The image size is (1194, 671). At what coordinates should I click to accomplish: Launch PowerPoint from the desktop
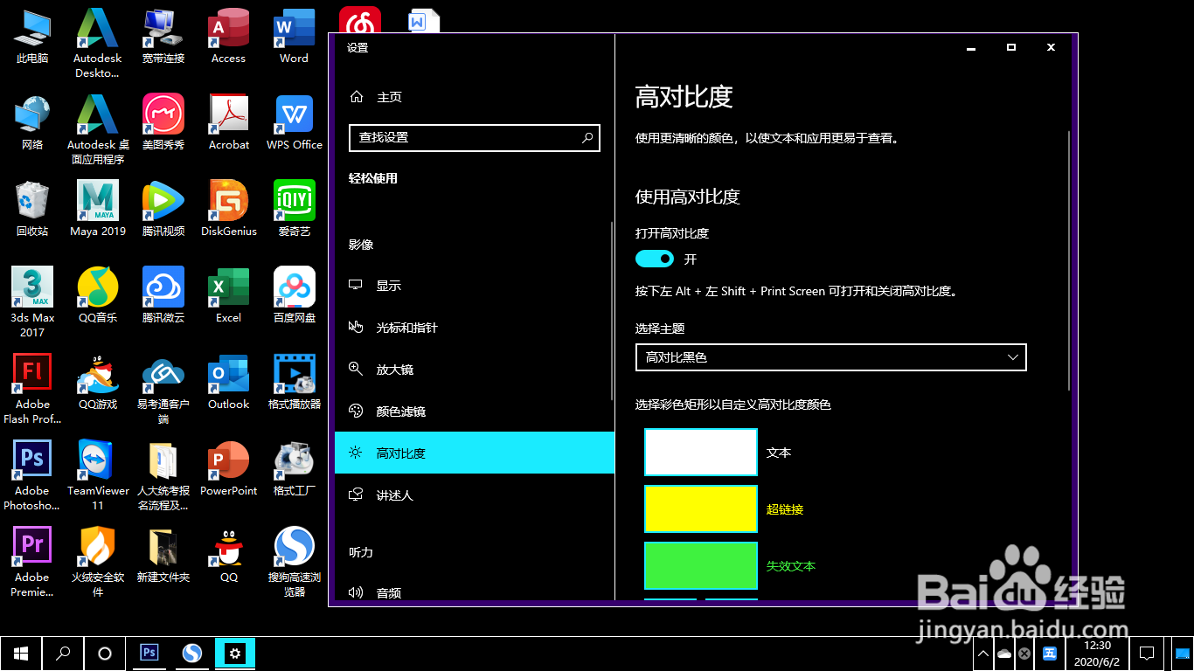point(229,468)
